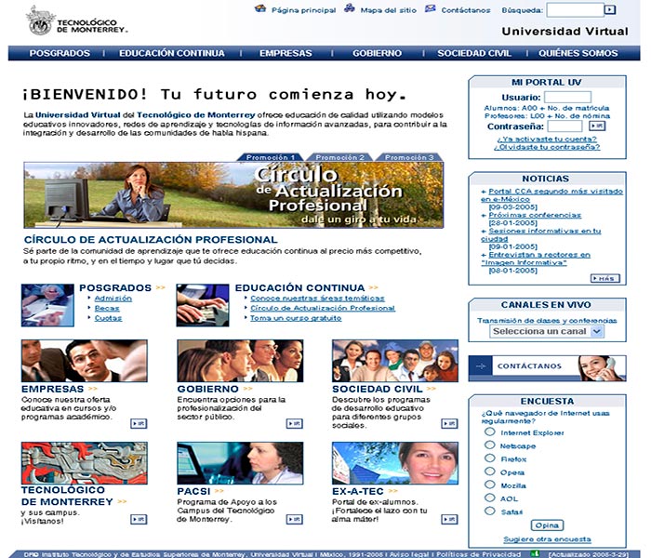Open Toma un curso gratuito link

(296, 318)
